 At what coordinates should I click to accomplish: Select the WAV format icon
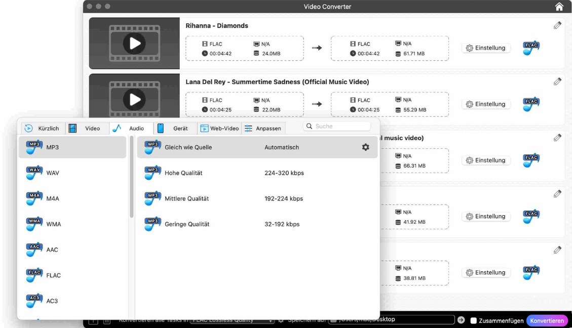(x=33, y=173)
